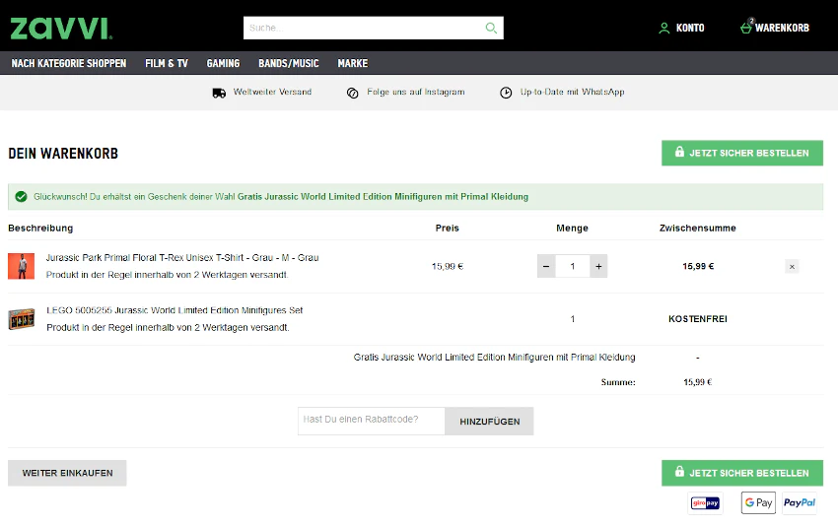
Task: Click the green success checkmark icon
Action: click(x=21, y=196)
